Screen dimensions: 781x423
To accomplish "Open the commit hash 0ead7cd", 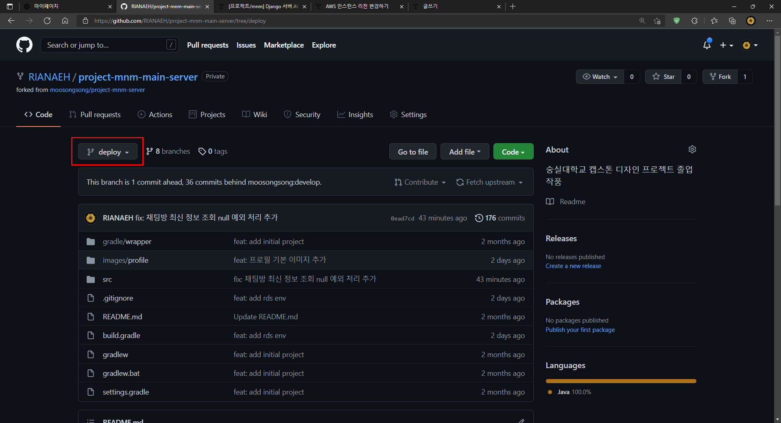I will (402, 218).
